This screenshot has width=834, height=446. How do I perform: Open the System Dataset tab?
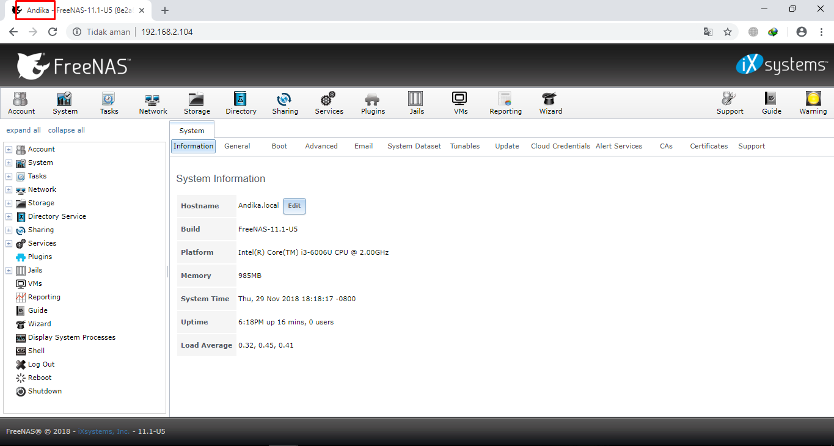414,146
